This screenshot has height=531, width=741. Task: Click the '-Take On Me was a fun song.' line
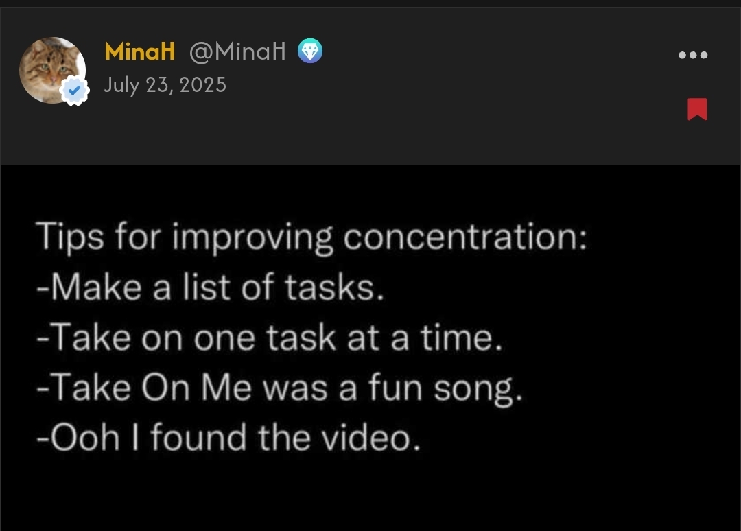point(279,388)
